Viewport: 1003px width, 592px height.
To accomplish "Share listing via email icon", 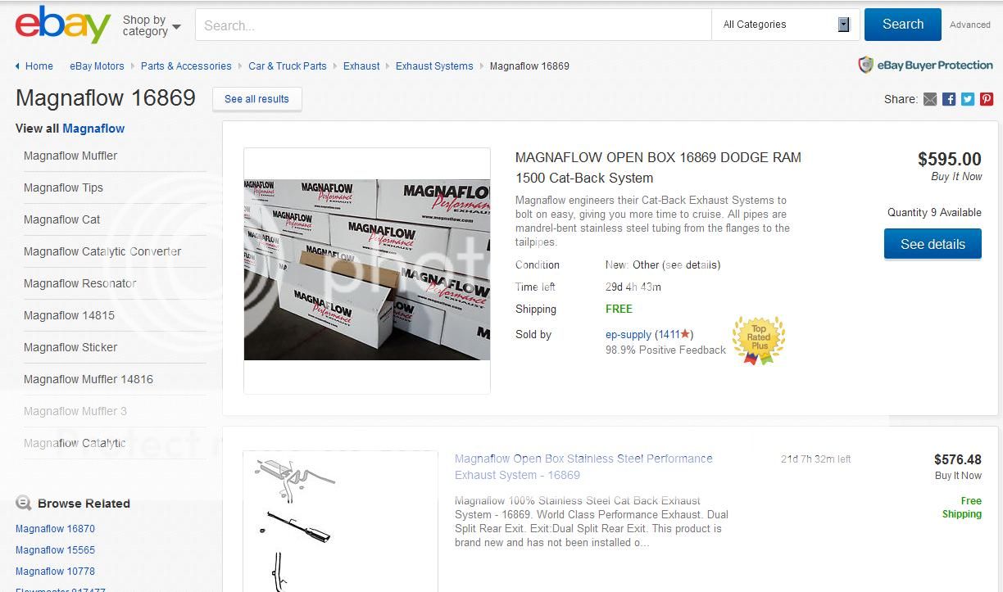I will pos(930,99).
